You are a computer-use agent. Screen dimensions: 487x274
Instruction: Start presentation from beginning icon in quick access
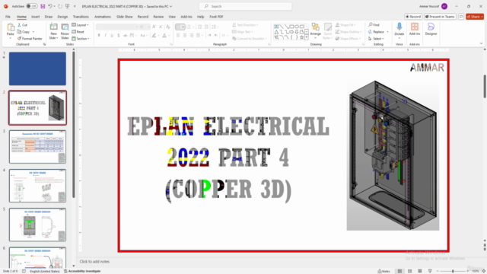67,6
